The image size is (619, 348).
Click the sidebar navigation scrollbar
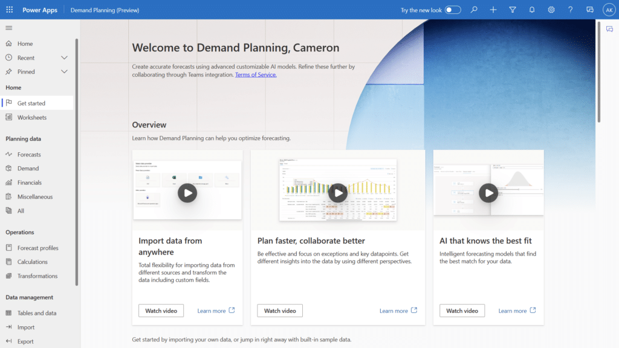[77, 162]
